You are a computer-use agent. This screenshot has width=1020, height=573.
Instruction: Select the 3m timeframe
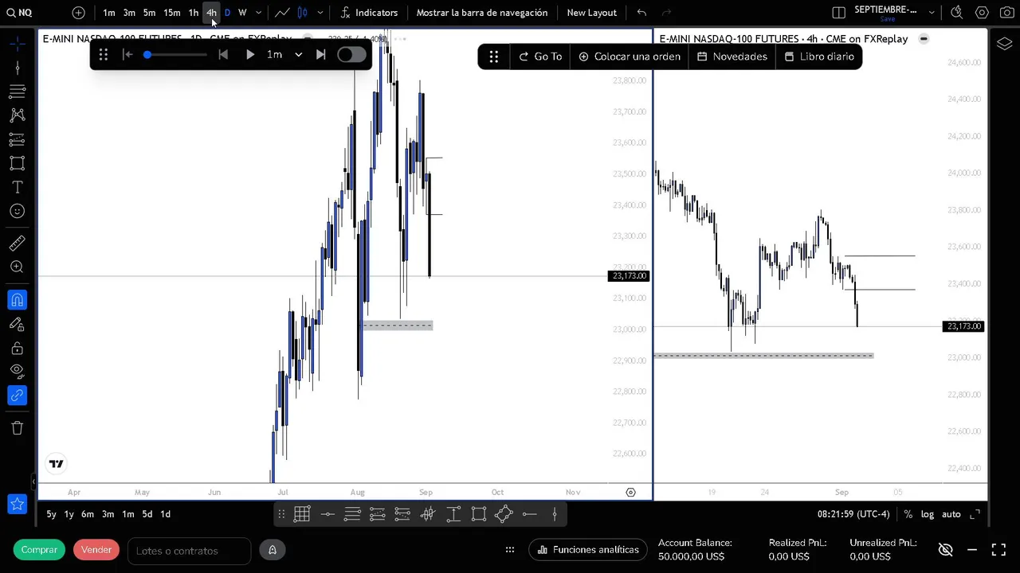[x=129, y=13]
